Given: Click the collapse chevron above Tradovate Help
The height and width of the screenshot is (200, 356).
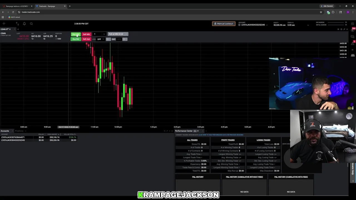Looking at the screenshot, I should (x=353, y=181).
